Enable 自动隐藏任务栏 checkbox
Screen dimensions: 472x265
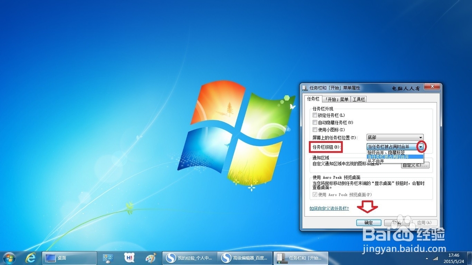point(315,123)
